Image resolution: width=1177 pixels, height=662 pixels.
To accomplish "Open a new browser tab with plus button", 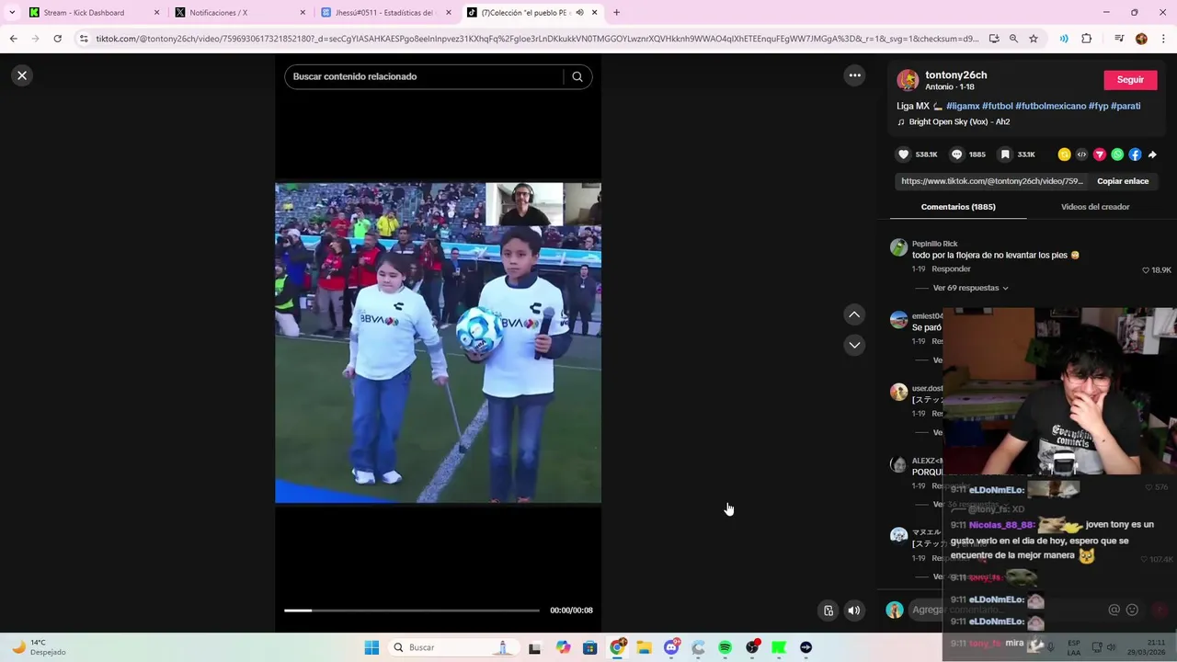I will coord(616,13).
